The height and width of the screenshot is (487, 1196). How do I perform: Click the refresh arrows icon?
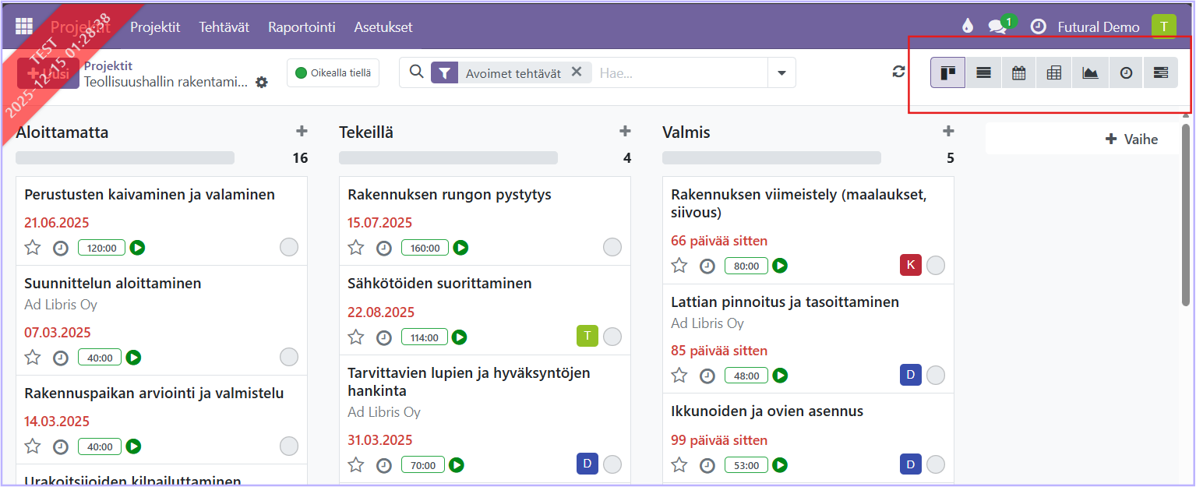[899, 72]
